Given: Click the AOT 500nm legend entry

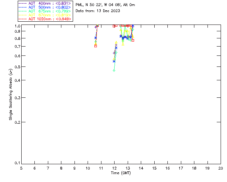Looking at the screenshot, I should tap(45, 7).
